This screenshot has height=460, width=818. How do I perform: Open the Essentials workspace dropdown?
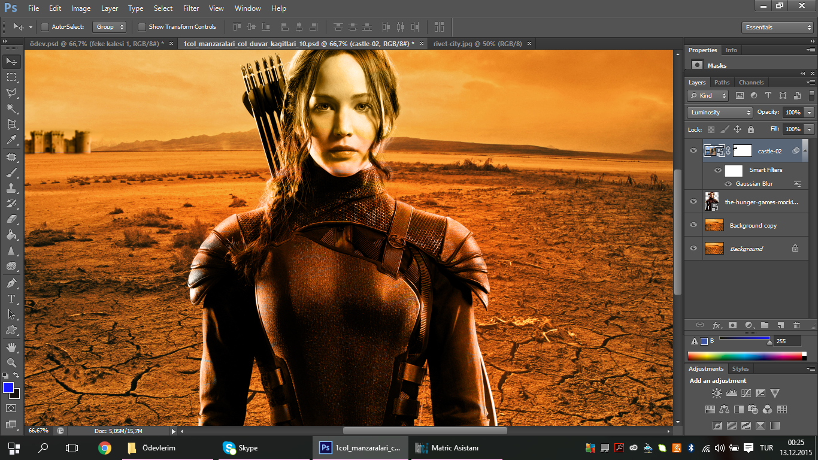coord(777,28)
